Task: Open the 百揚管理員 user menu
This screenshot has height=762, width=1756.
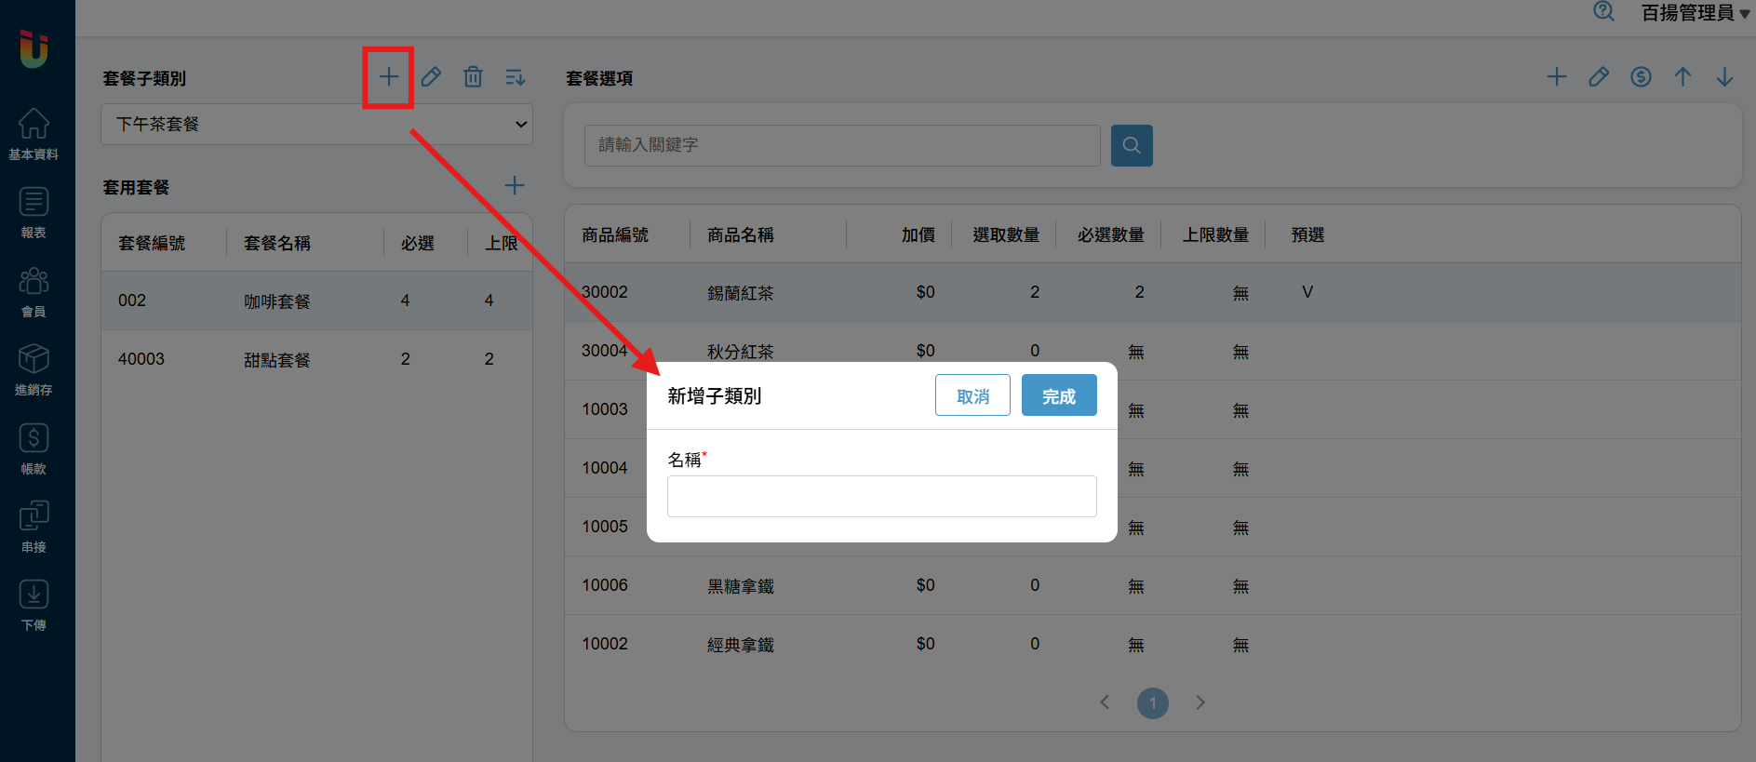Action: click(1695, 13)
